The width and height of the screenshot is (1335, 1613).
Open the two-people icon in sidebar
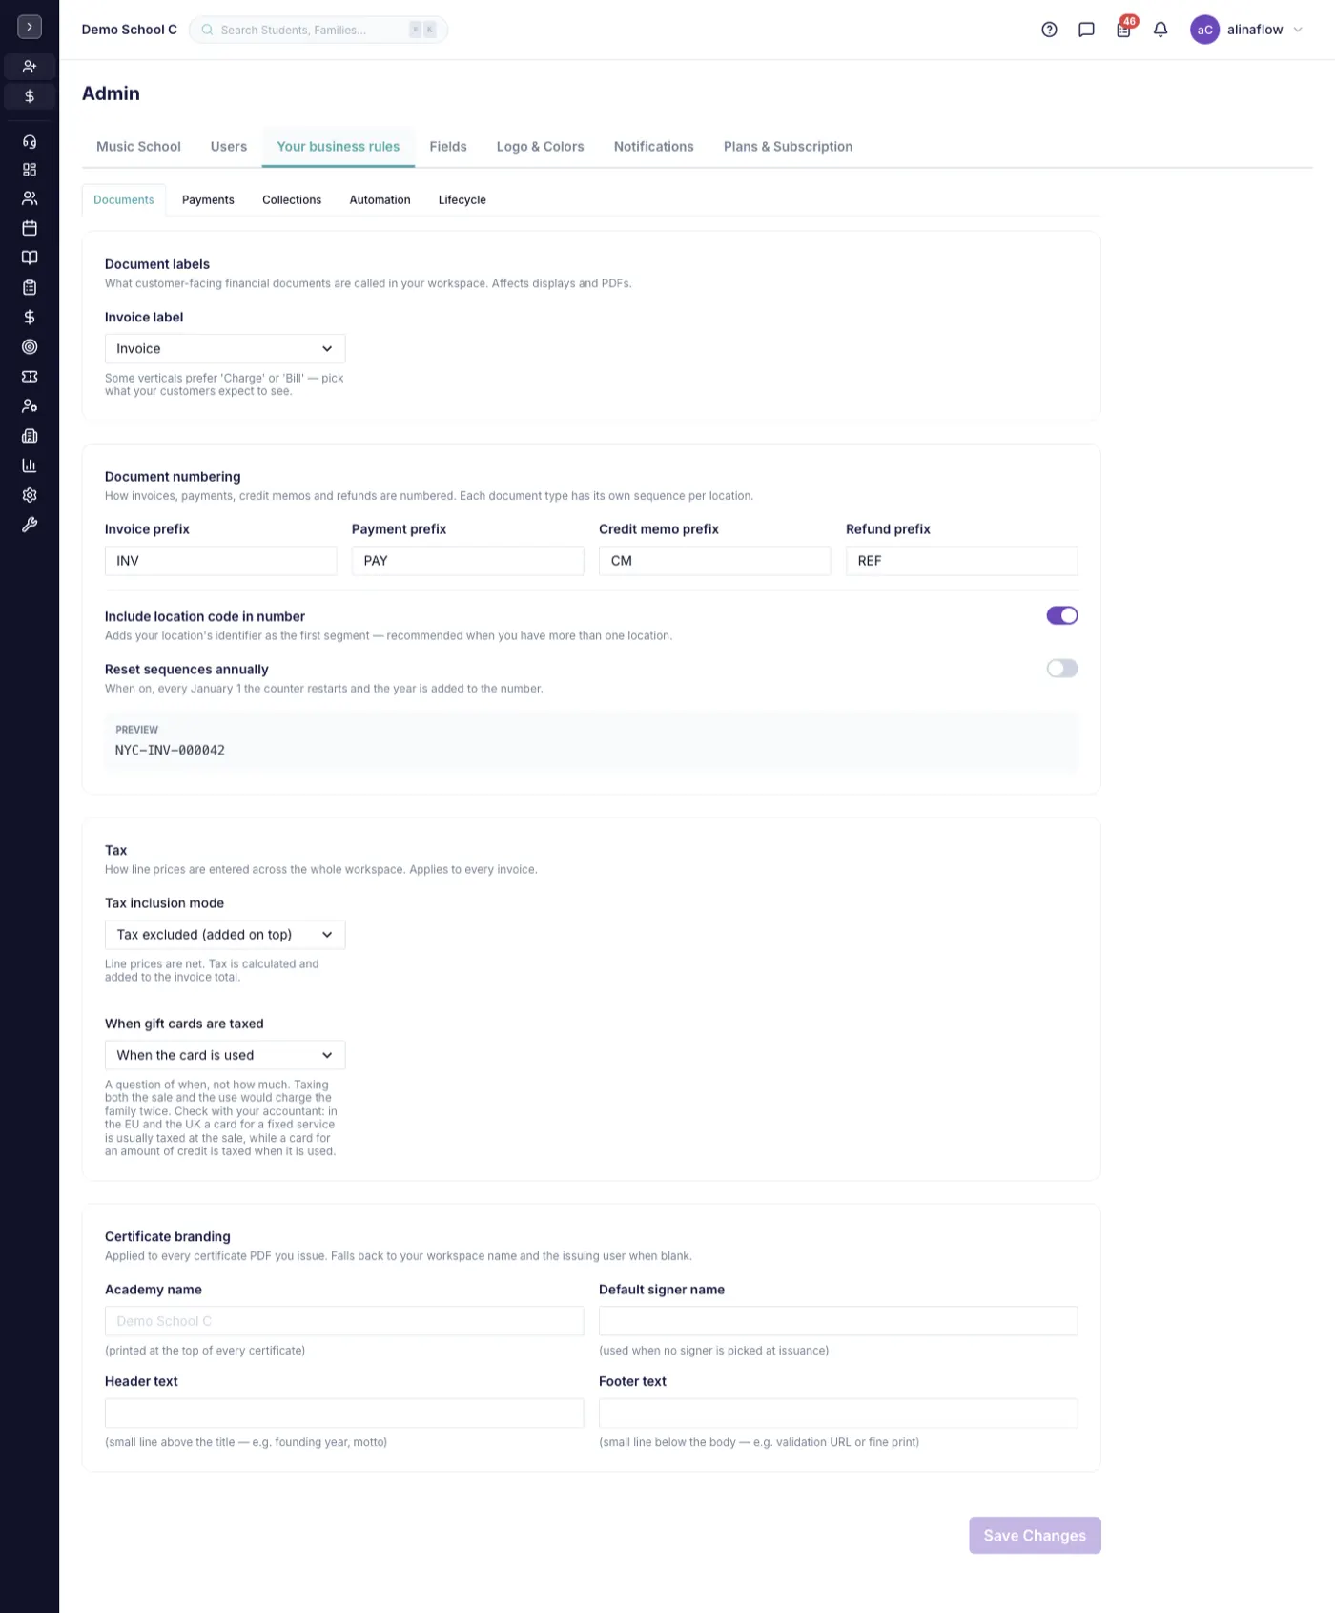pos(30,198)
